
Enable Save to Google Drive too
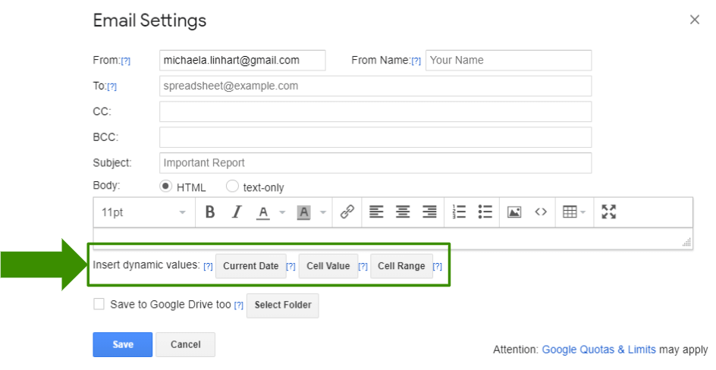coord(99,305)
